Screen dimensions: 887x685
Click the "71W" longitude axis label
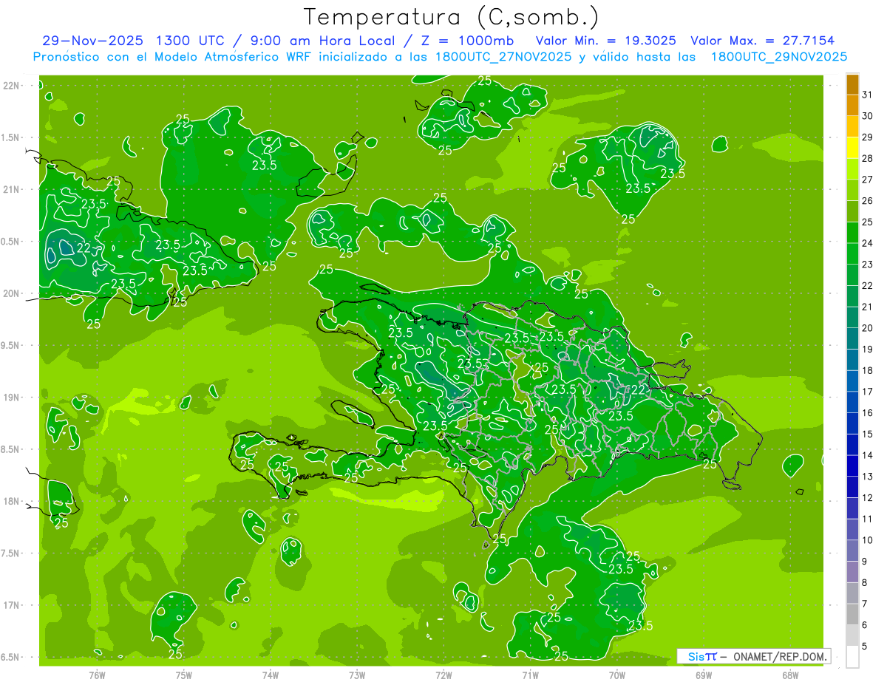point(530,675)
